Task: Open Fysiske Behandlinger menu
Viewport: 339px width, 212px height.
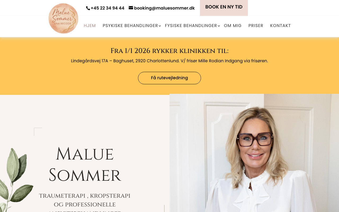Action: pyautogui.click(x=191, y=26)
